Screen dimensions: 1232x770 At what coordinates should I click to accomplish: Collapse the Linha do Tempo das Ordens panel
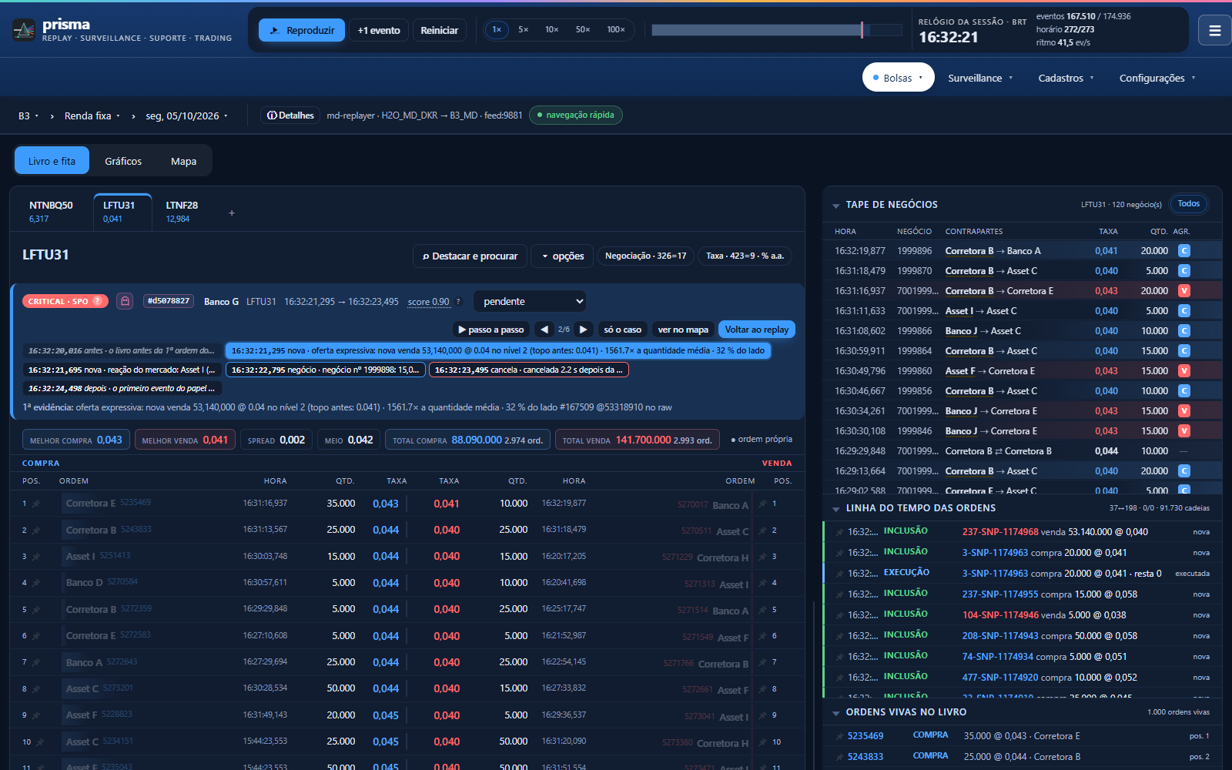(x=835, y=509)
